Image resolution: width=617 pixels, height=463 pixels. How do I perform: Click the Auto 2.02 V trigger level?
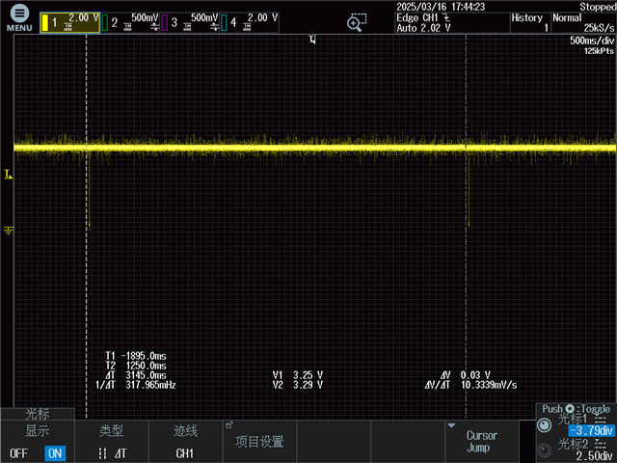[423, 28]
